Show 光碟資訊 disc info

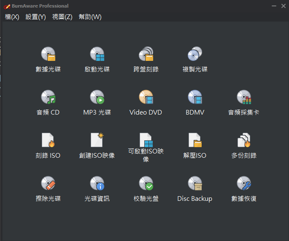point(97,189)
